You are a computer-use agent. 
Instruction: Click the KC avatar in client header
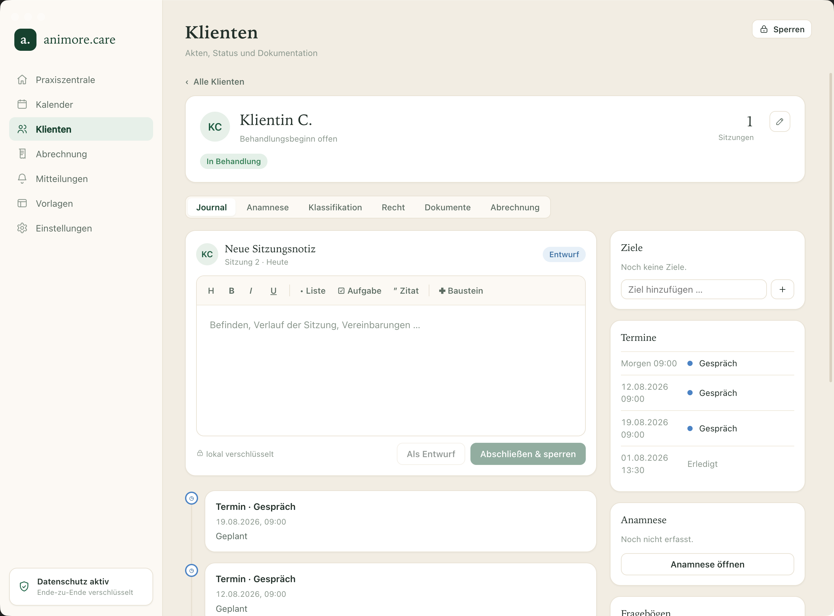pos(215,127)
